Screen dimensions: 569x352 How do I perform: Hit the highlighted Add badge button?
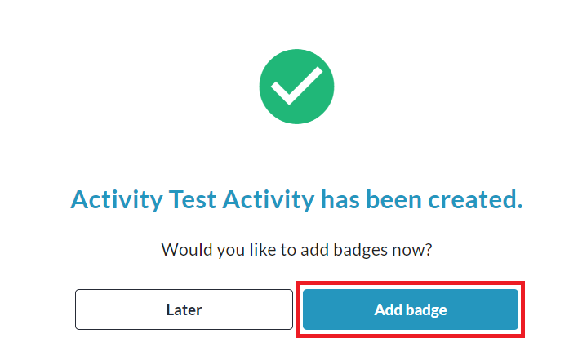[x=411, y=310]
